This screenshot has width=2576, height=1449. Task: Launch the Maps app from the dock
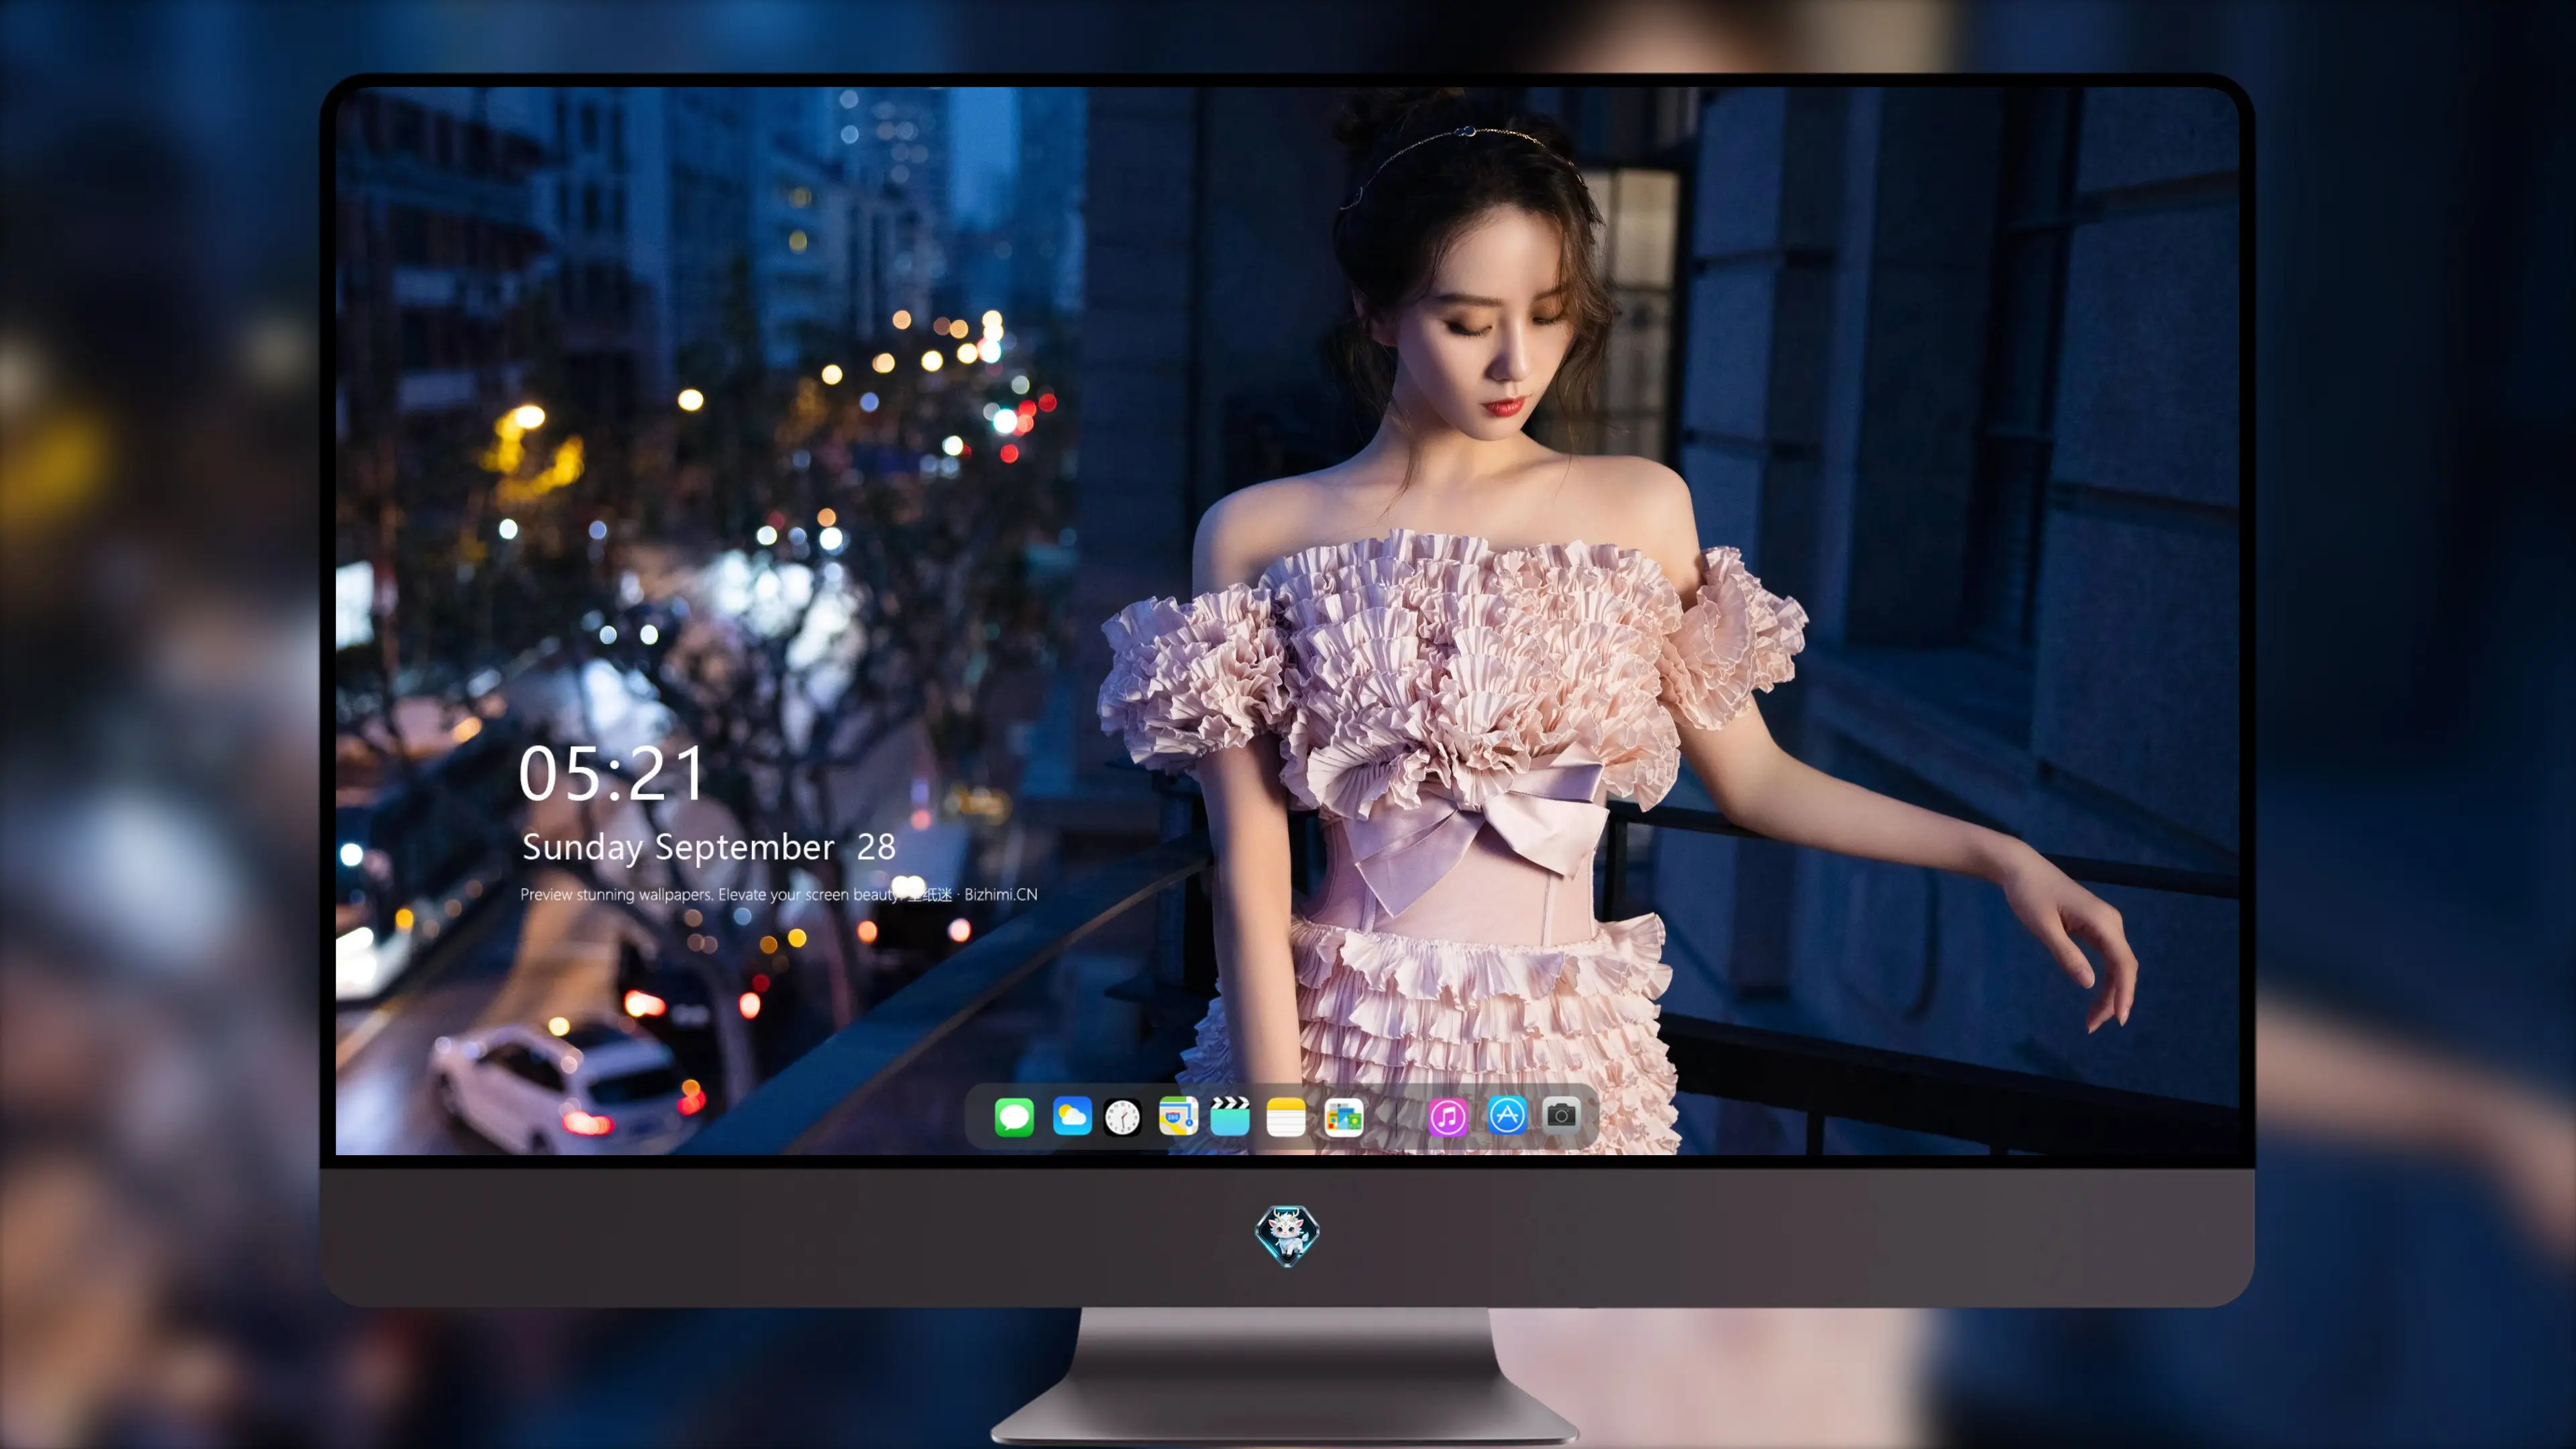point(1178,1116)
